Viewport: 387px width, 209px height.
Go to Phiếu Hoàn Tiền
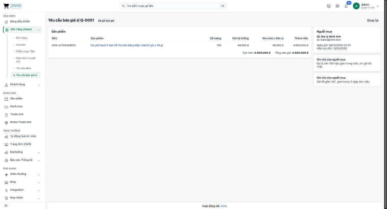click(25, 51)
